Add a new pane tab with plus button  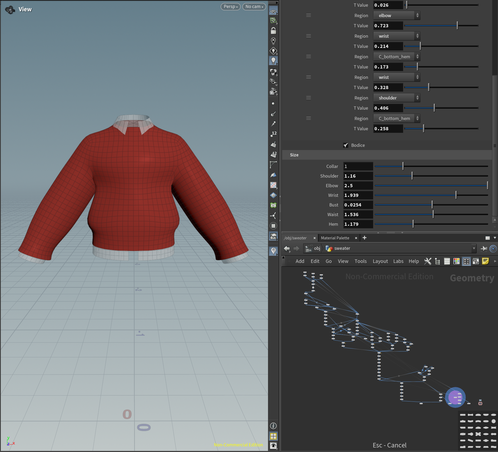click(x=364, y=238)
